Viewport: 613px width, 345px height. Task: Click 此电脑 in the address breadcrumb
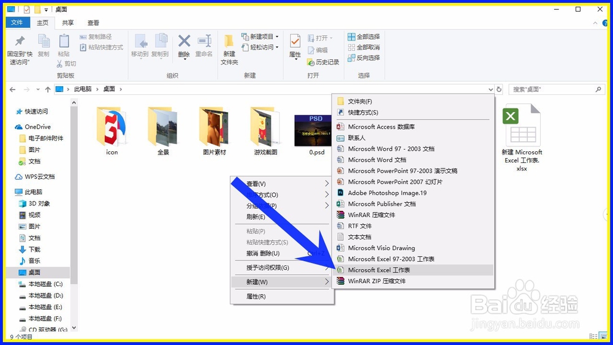coord(83,89)
